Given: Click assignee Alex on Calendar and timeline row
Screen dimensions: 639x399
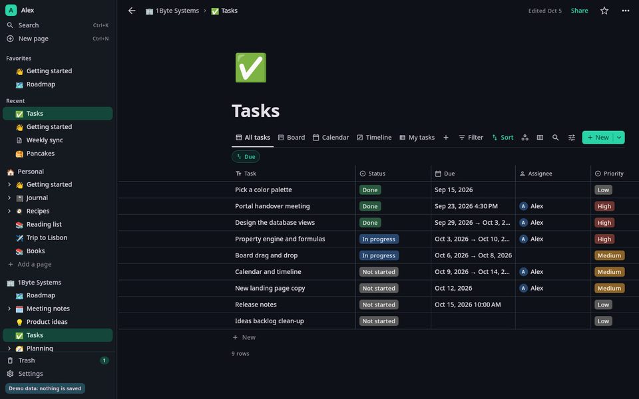Looking at the screenshot, I should [x=531, y=272].
